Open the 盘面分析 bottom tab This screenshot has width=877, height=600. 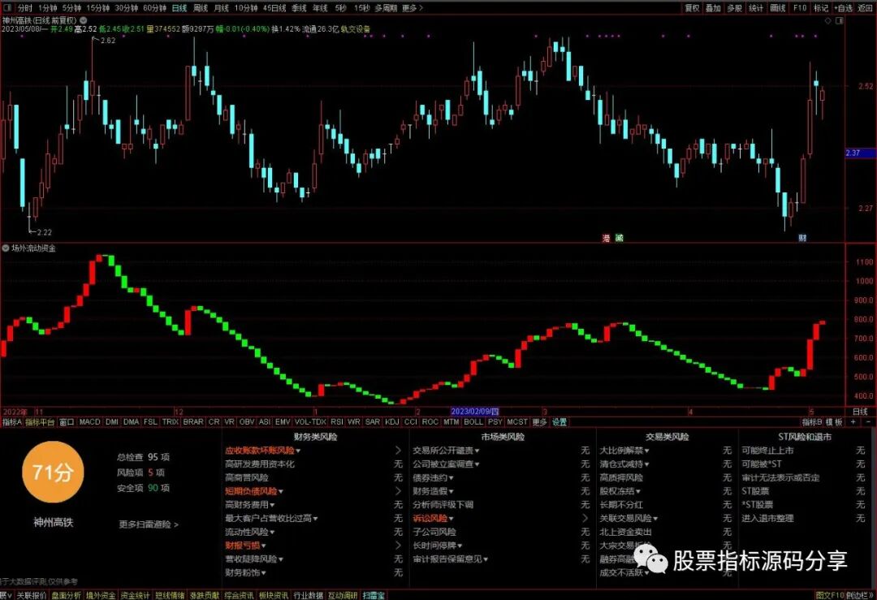(66, 595)
